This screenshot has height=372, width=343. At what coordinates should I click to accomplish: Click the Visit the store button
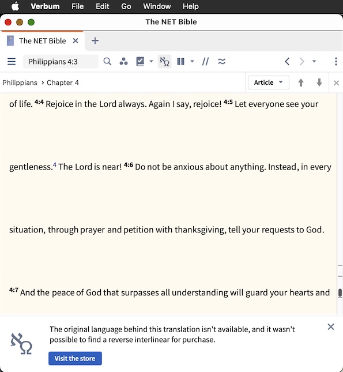click(75, 358)
